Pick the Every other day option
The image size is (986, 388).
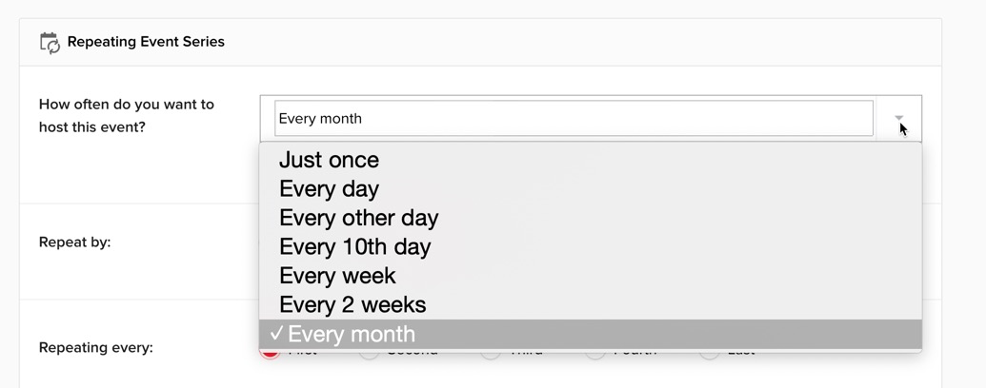click(358, 218)
